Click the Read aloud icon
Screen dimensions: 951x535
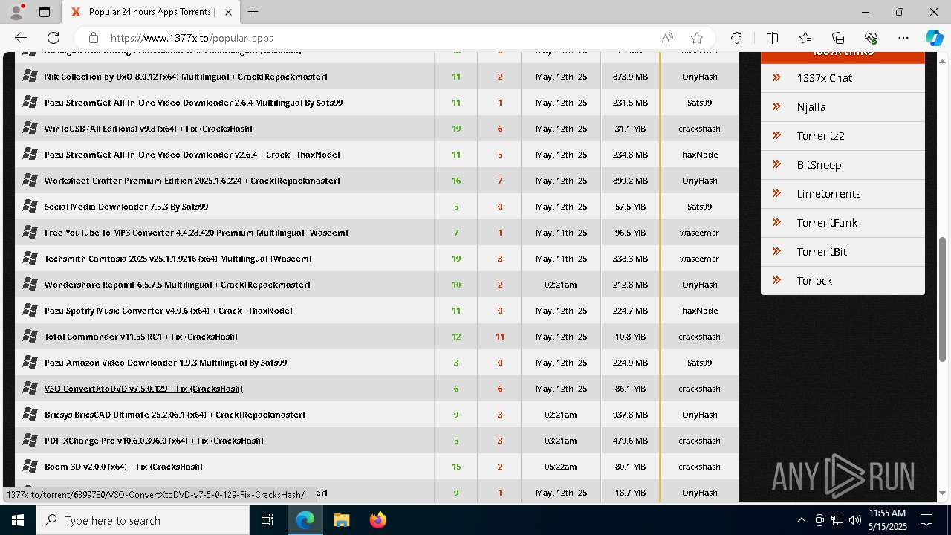click(x=667, y=38)
